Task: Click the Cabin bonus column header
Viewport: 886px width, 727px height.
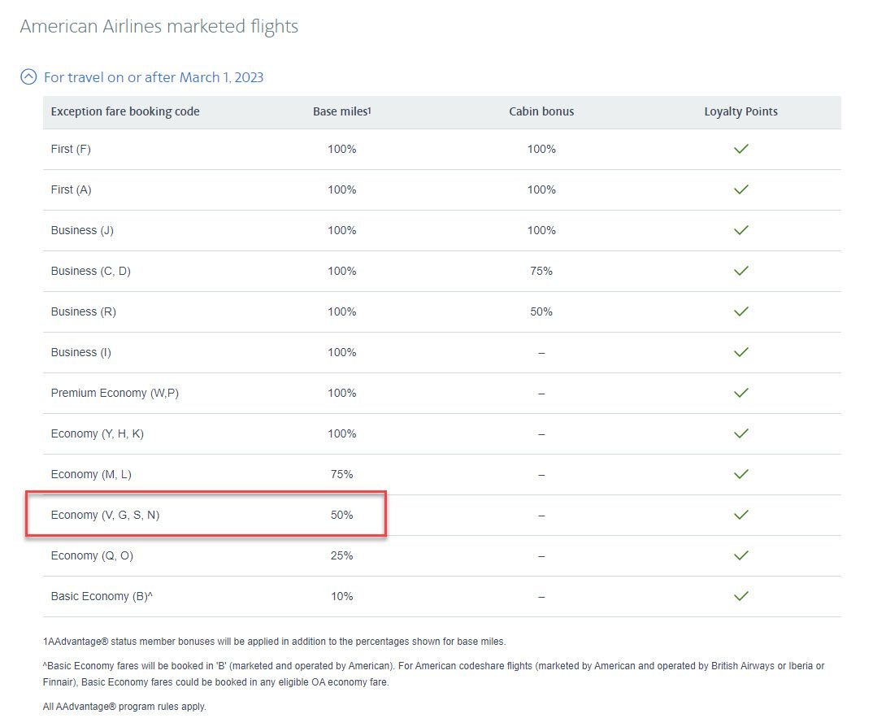Action: (x=541, y=111)
